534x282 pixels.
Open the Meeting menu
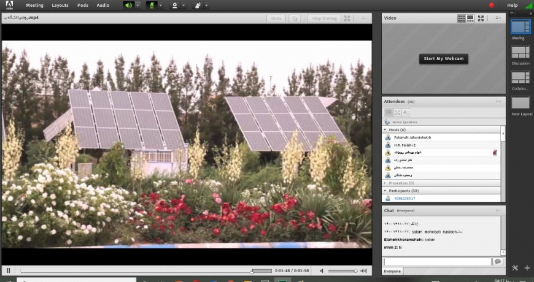coord(34,5)
